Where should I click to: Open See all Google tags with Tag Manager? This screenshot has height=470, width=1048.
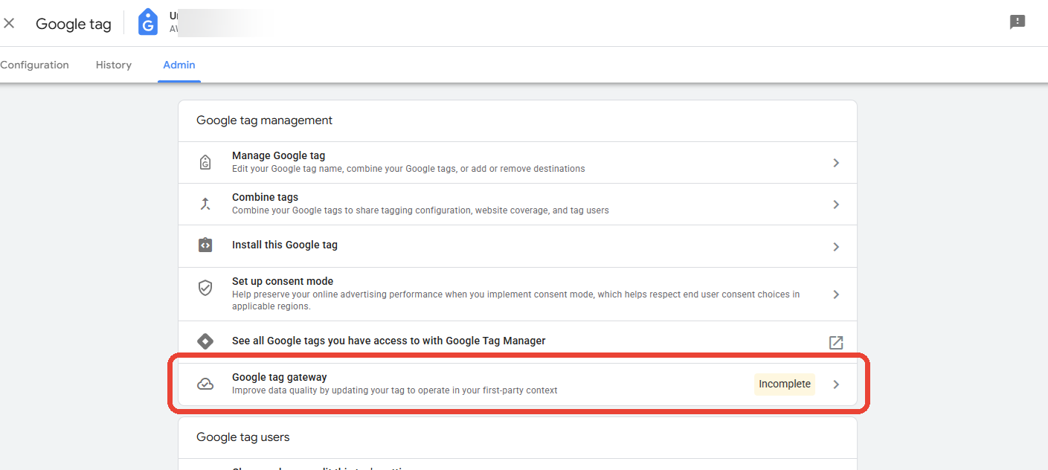click(518, 341)
